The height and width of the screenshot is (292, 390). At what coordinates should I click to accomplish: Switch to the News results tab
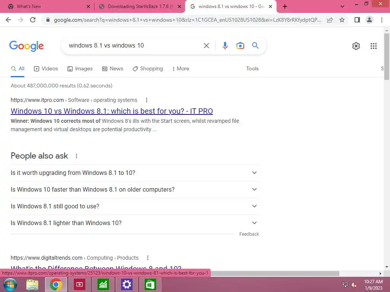click(x=112, y=69)
